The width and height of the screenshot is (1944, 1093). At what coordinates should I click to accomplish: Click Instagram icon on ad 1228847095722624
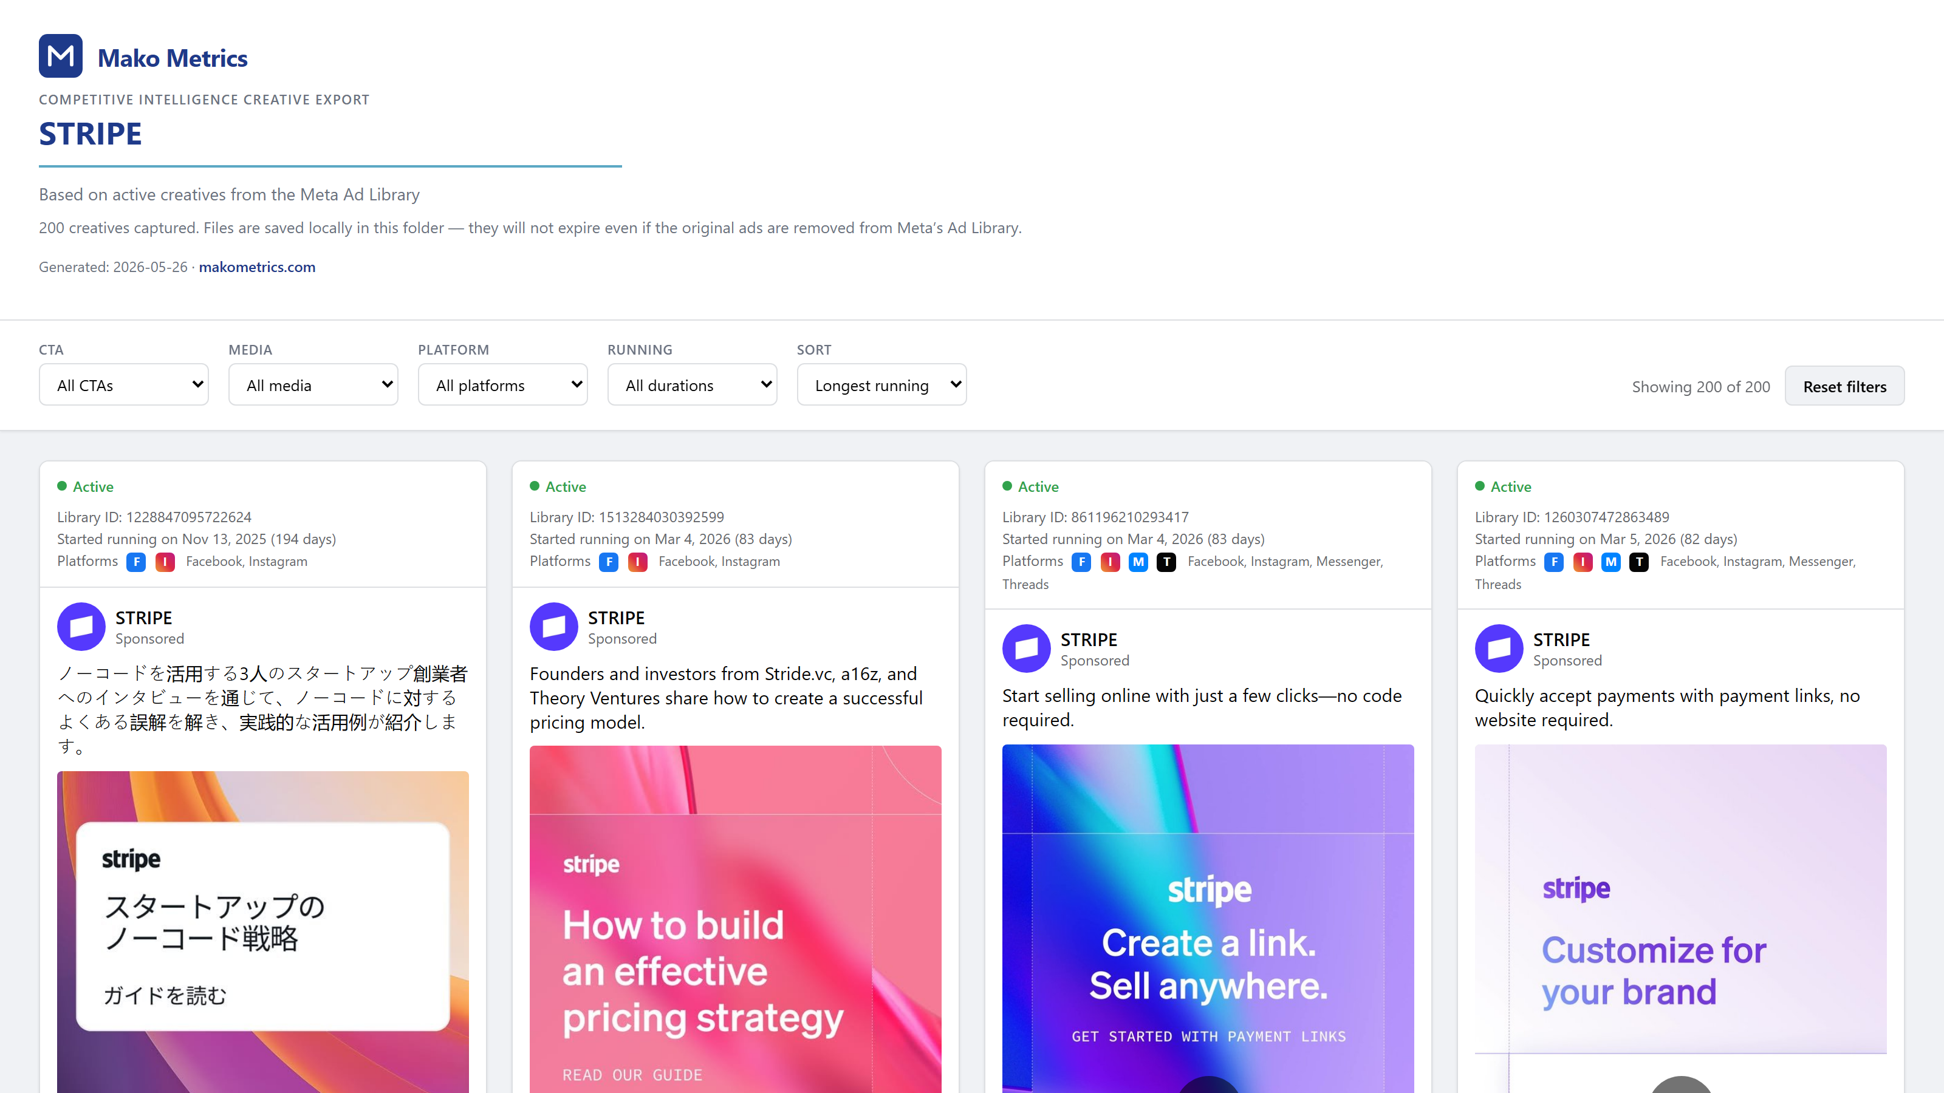165,562
